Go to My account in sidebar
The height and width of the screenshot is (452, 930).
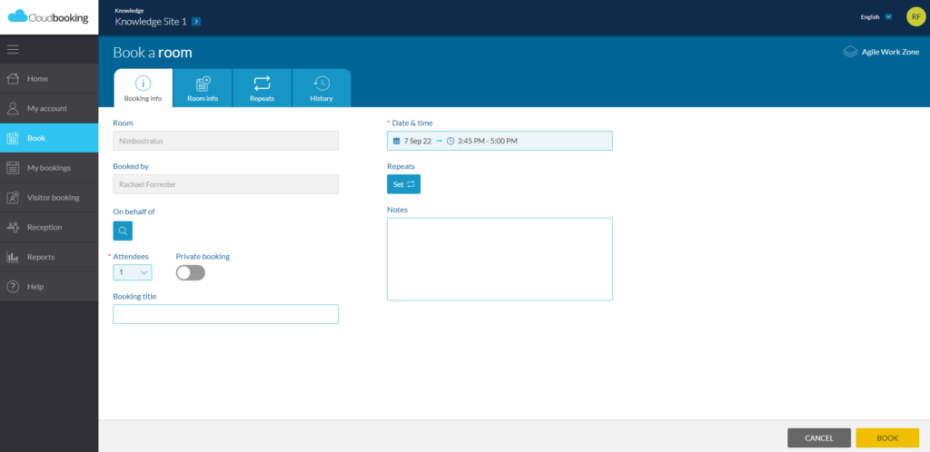(x=49, y=108)
